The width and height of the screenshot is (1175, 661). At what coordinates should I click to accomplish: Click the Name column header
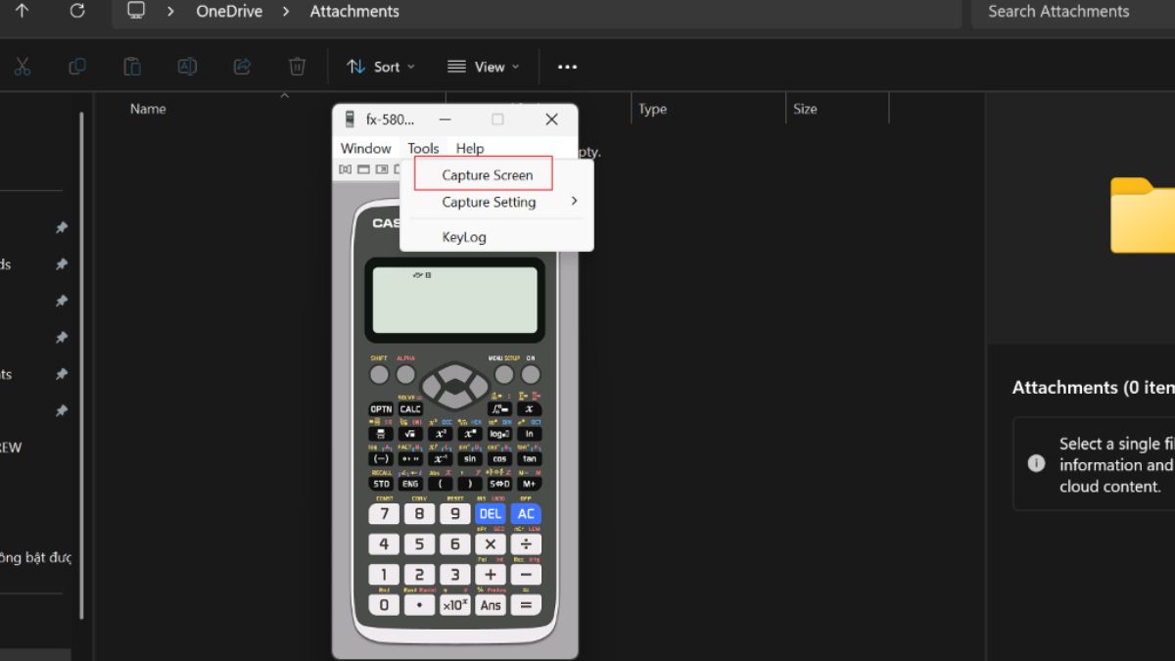148,109
